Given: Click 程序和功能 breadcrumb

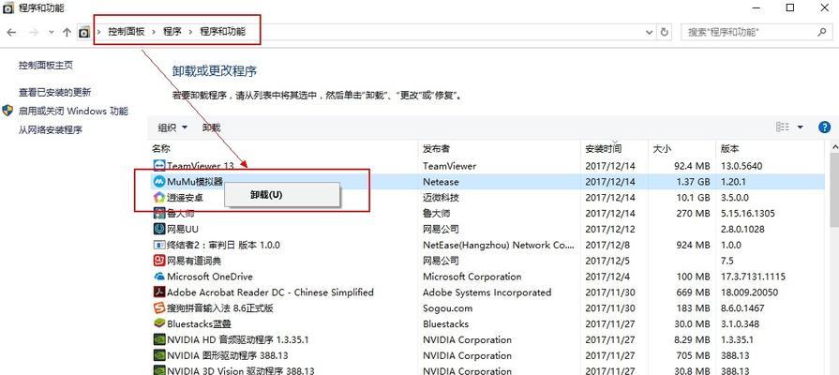Looking at the screenshot, I should pyautogui.click(x=222, y=32).
